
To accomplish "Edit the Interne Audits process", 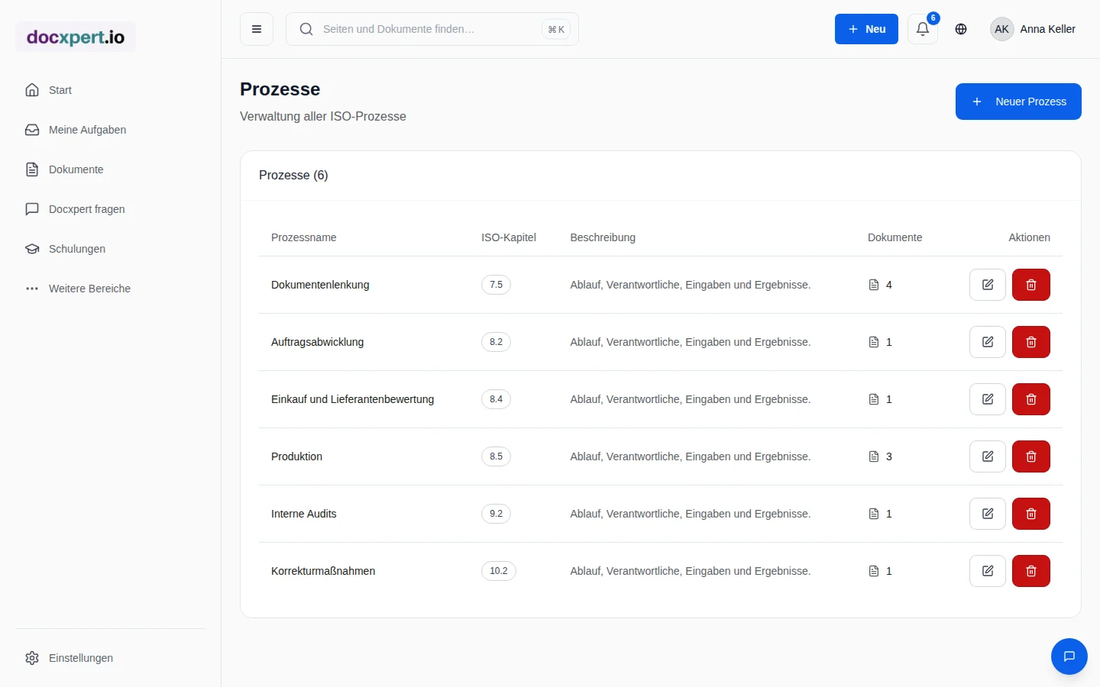I will pos(988,514).
